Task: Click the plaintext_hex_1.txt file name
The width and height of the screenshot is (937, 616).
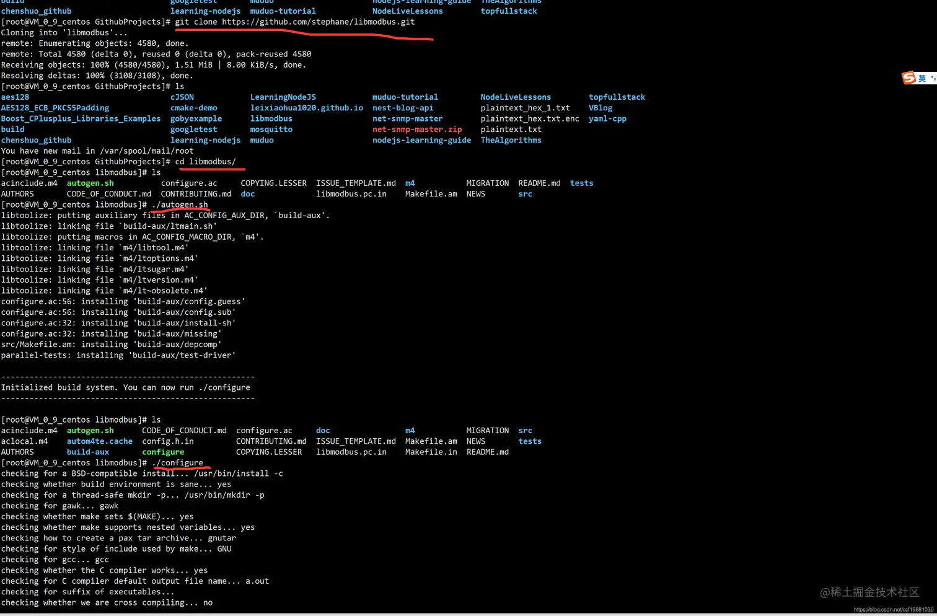Action: 525,107
